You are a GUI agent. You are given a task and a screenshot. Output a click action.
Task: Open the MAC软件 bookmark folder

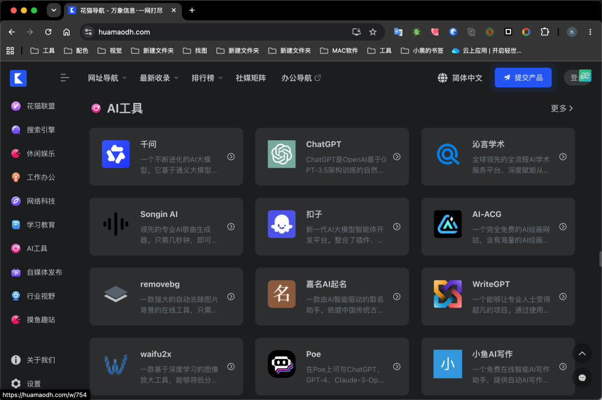coord(339,51)
